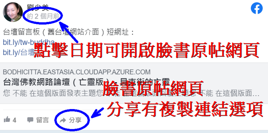Click the thumbs-up like icon
268x133 pixels.
[x=7, y=119]
